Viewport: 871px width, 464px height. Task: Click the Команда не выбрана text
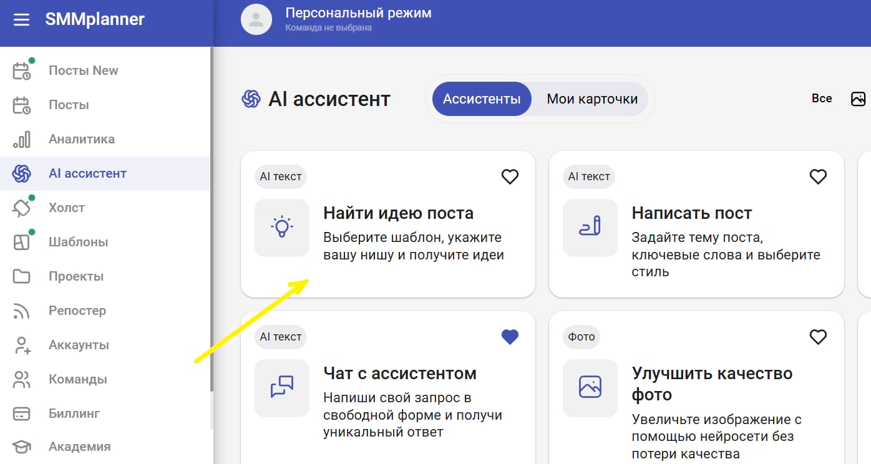click(328, 27)
